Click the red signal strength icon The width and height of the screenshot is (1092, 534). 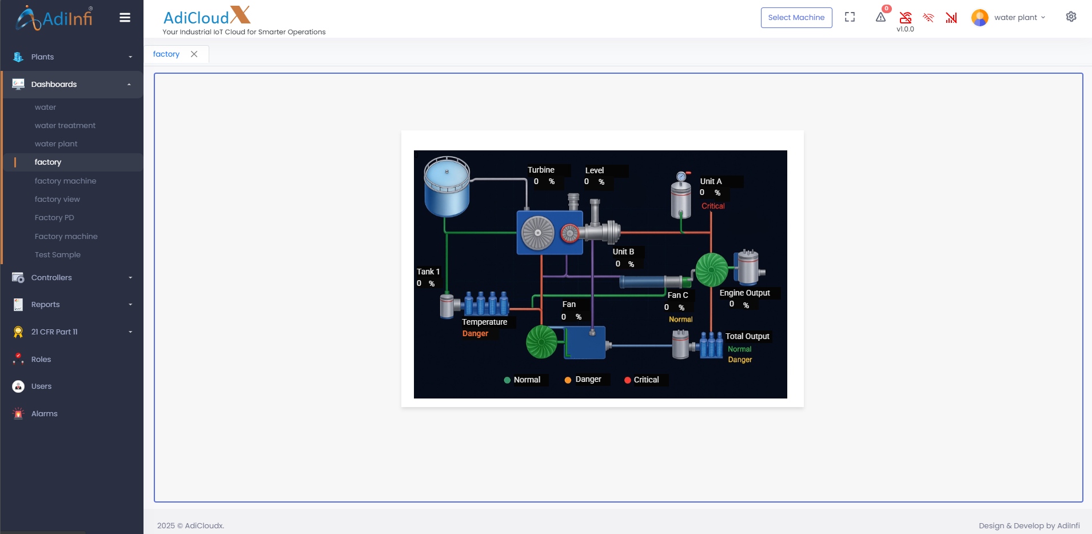tap(951, 18)
